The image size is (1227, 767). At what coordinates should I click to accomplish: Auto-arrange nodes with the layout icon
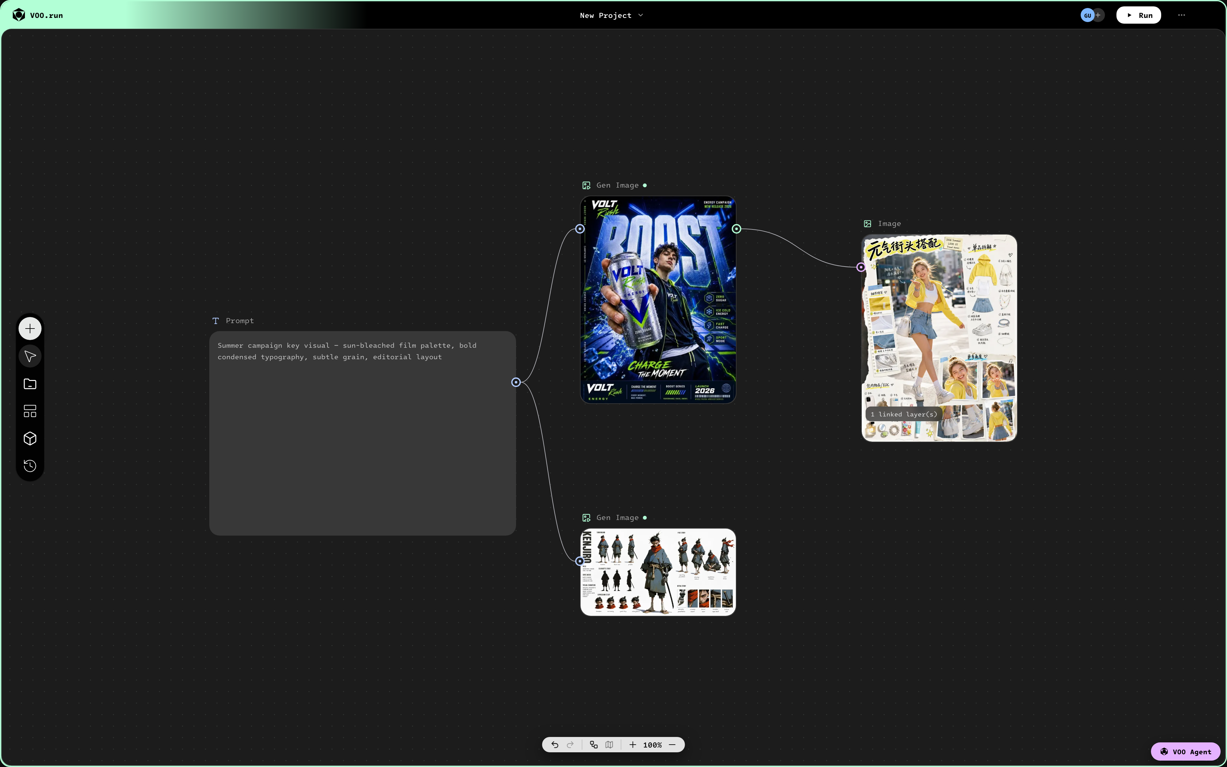tap(594, 745)
